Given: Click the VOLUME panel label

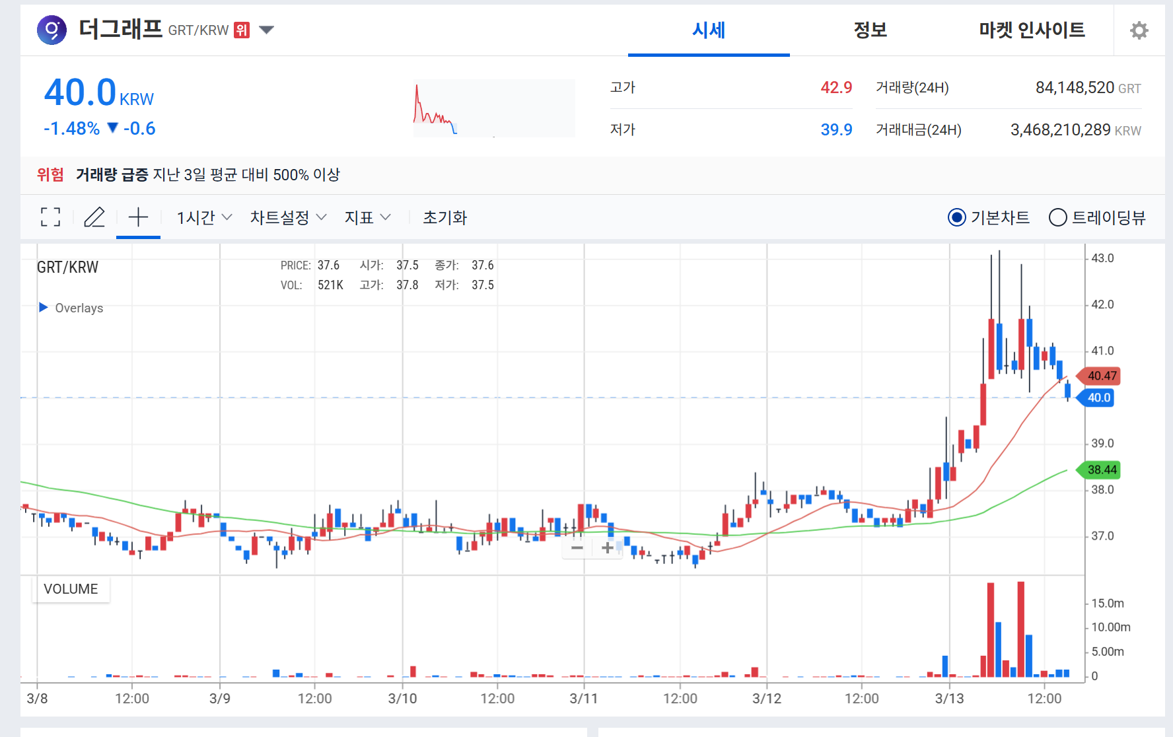Looking at the screenshot, I should (x=71, y=589).
